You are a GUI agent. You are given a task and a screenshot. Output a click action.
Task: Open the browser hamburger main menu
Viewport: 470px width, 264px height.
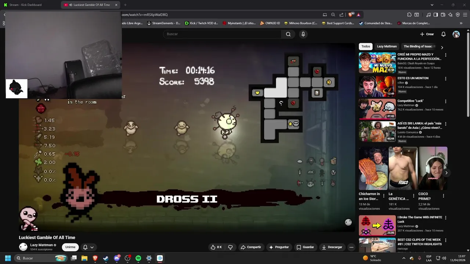click(465, 15)
